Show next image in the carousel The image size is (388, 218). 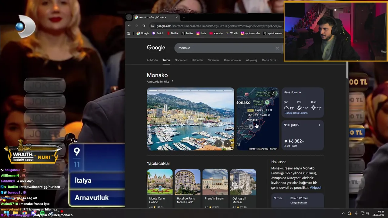pyautogui.click(x=227, y=144)
